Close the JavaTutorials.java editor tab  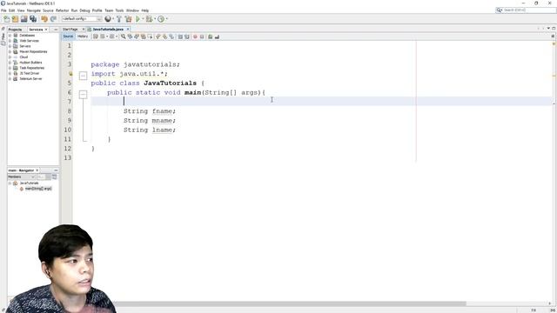[128, 29]
